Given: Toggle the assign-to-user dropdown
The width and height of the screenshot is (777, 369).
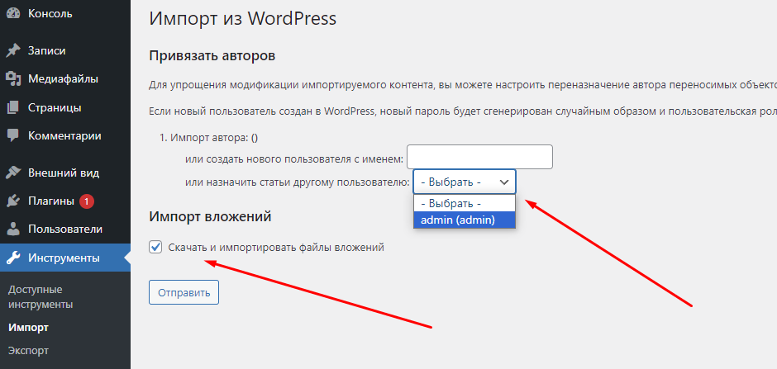Looking at the screenshot, I should coord(465,182).
